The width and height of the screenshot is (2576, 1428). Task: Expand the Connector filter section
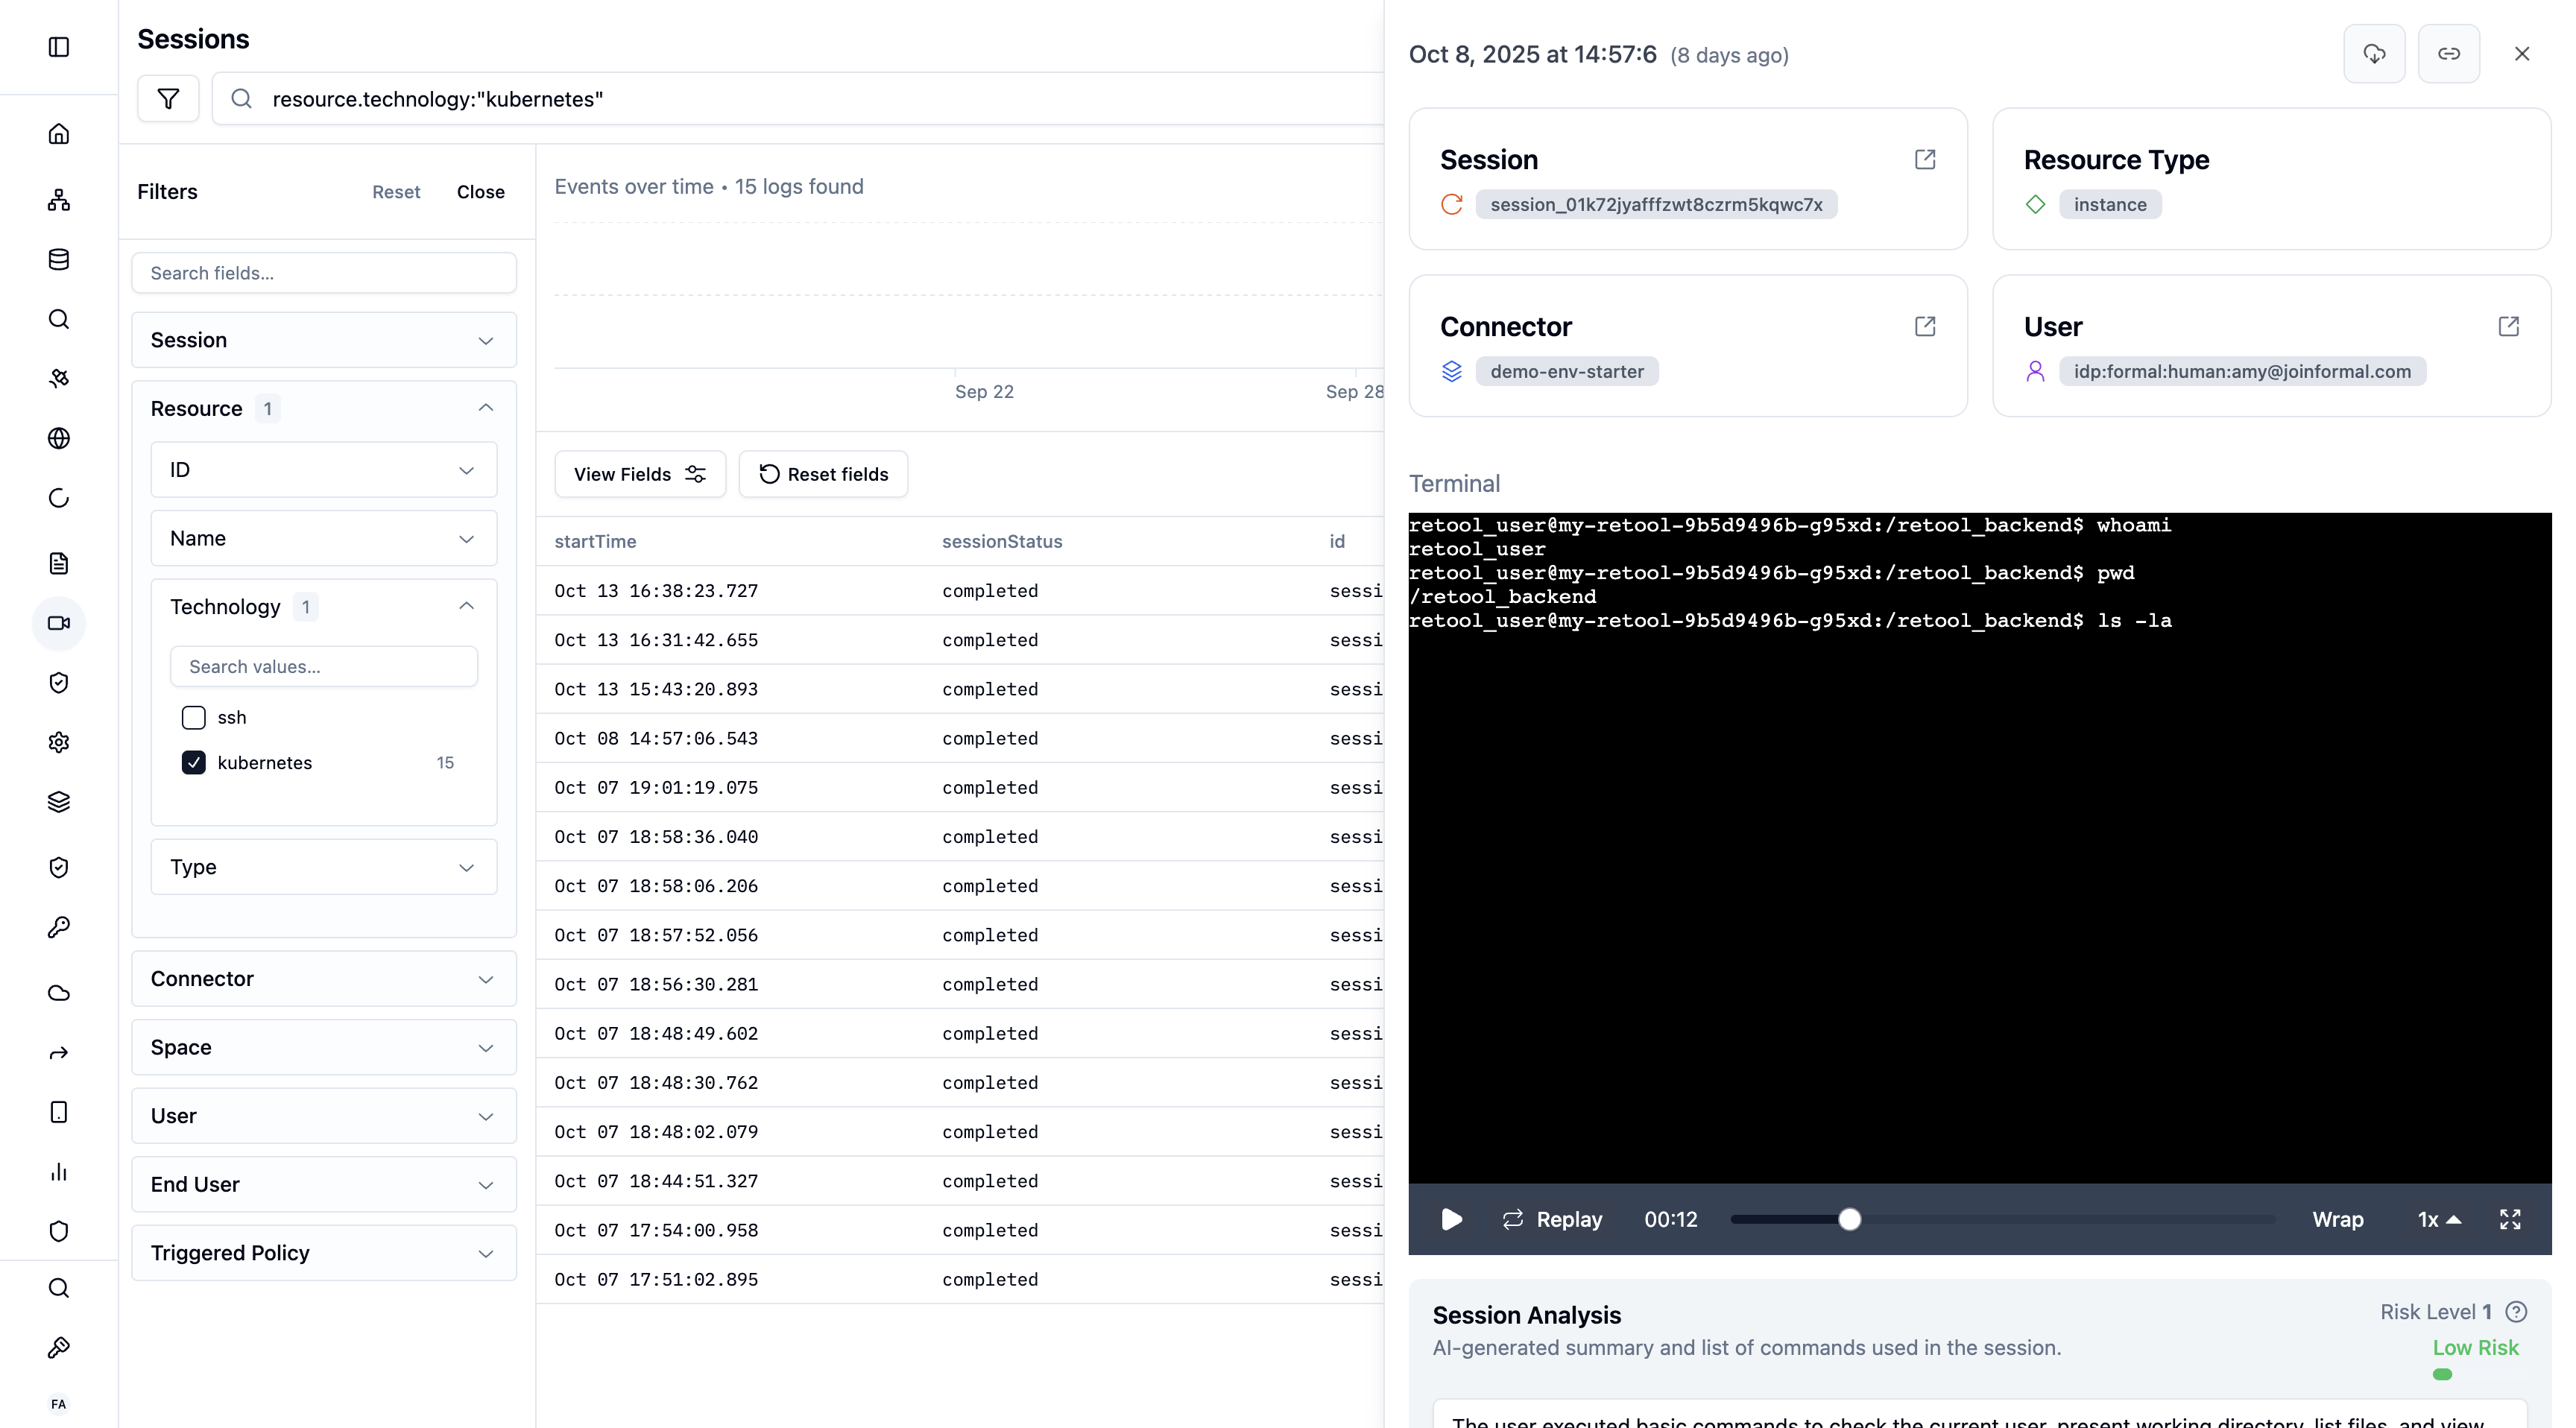click(323, 978)
